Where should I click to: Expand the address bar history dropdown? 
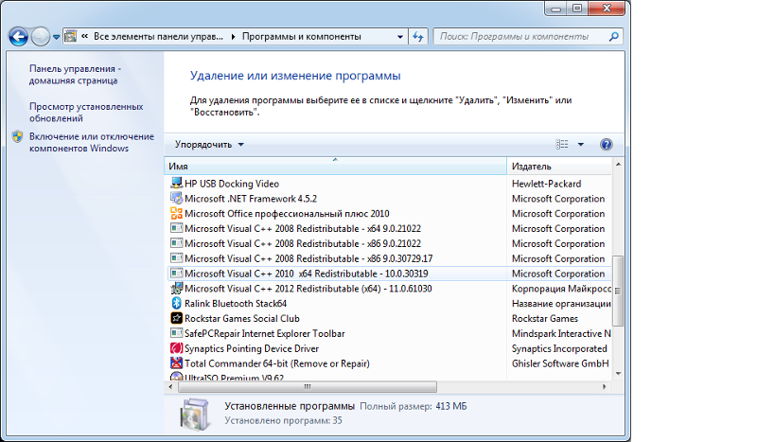(x=399, y=37)
